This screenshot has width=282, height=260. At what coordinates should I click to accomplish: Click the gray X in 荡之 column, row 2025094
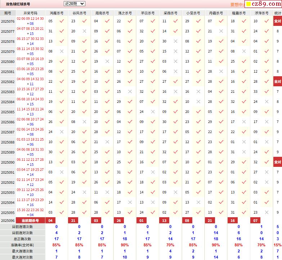(x=130, y=202)
